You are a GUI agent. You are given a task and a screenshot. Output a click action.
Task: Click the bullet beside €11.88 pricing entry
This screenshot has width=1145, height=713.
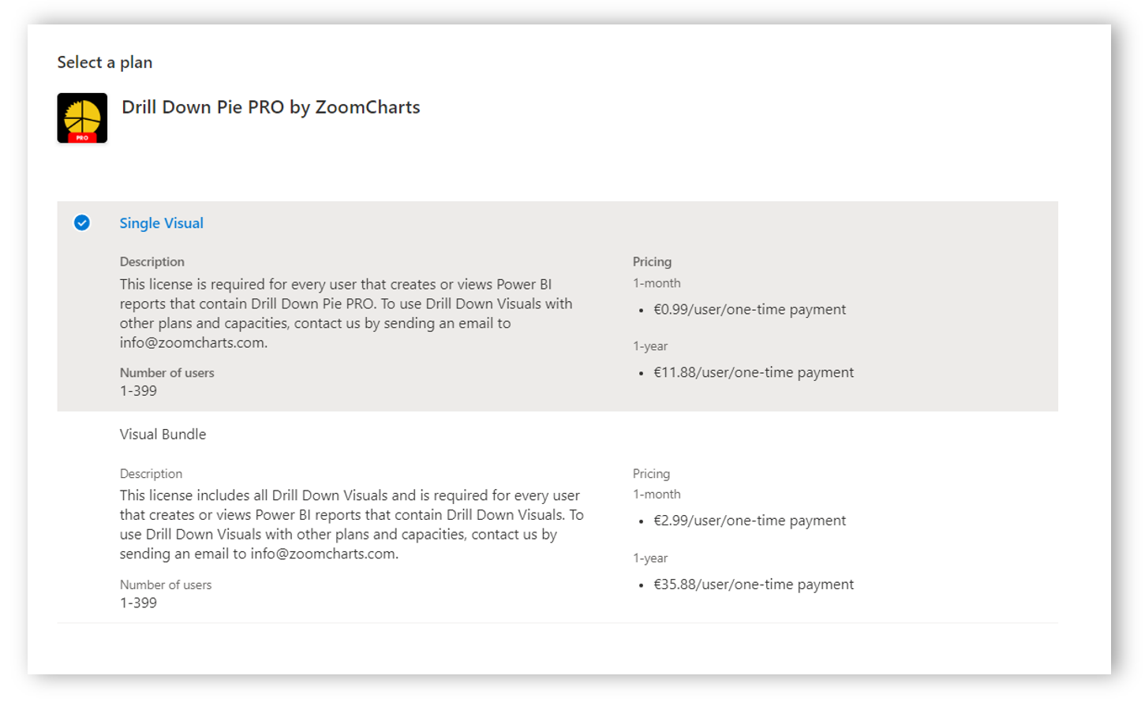point(643,372)
